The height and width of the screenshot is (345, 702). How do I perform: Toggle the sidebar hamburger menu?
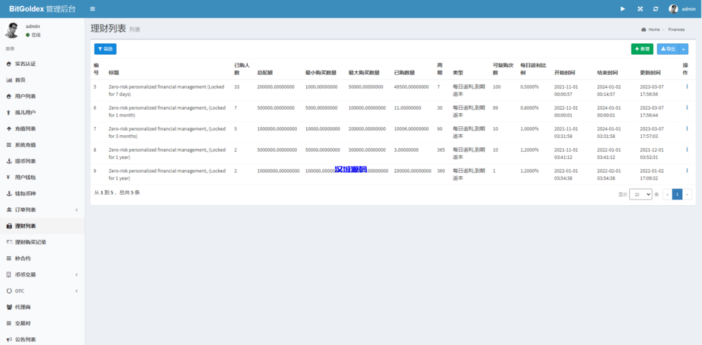click(93, 9)
